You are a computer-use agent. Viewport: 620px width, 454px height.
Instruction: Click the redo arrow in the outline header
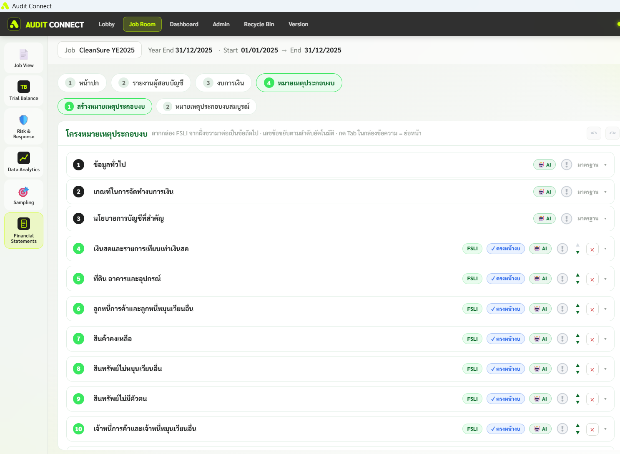612,133
